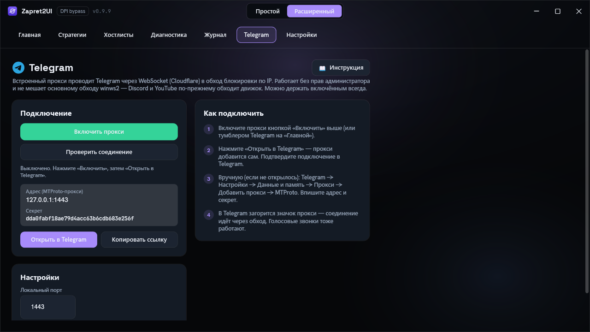Open the Главная tab
Screen dimensions: 590x332
(29, 35)
